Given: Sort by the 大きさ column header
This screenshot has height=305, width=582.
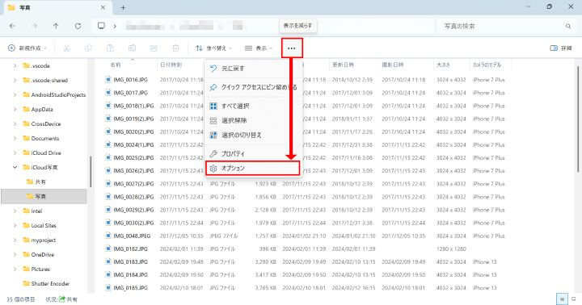Looking at the screenshot, I should tap(443, 65).
